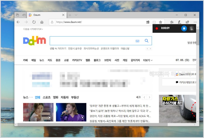Stop the screen recording

click(x=184, y=28)
